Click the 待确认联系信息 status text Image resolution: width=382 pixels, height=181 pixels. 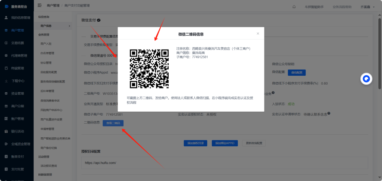click(x=315, y=114)
